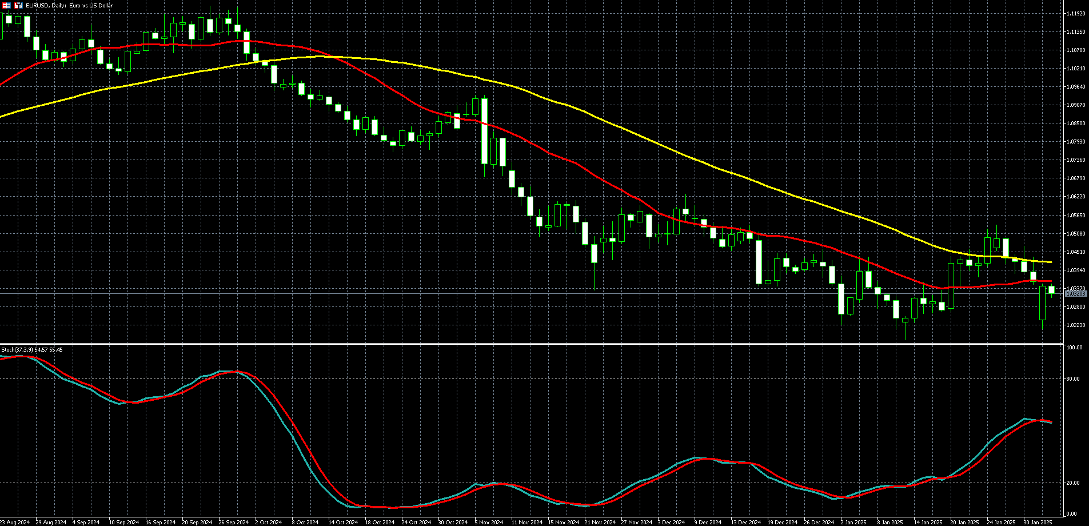Image resolution: width=1089 pixels, height=526 pixels.
Task: Open the Depth of Market icon
Action: pos(19,5)
